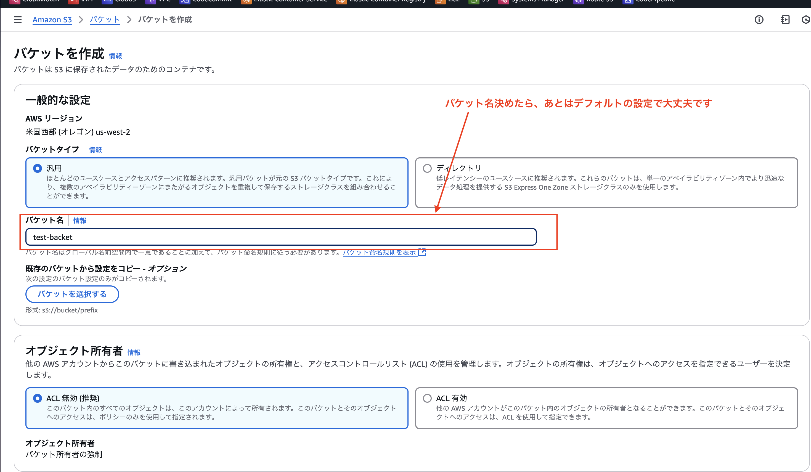811x472 pixels.
Task: Open the panel icon beside the info icon
Action: click(785, 20)
